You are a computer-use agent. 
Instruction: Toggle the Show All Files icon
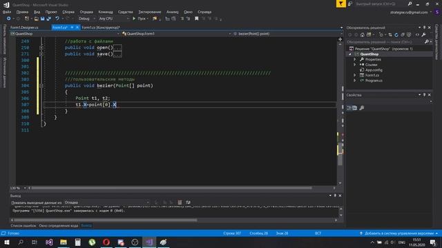pyautogui.click(x=409, y=35)
